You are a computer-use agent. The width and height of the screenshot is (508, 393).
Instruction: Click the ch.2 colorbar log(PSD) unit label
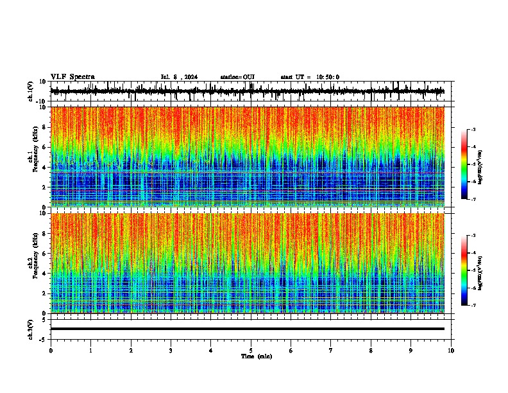click(480, 273)
